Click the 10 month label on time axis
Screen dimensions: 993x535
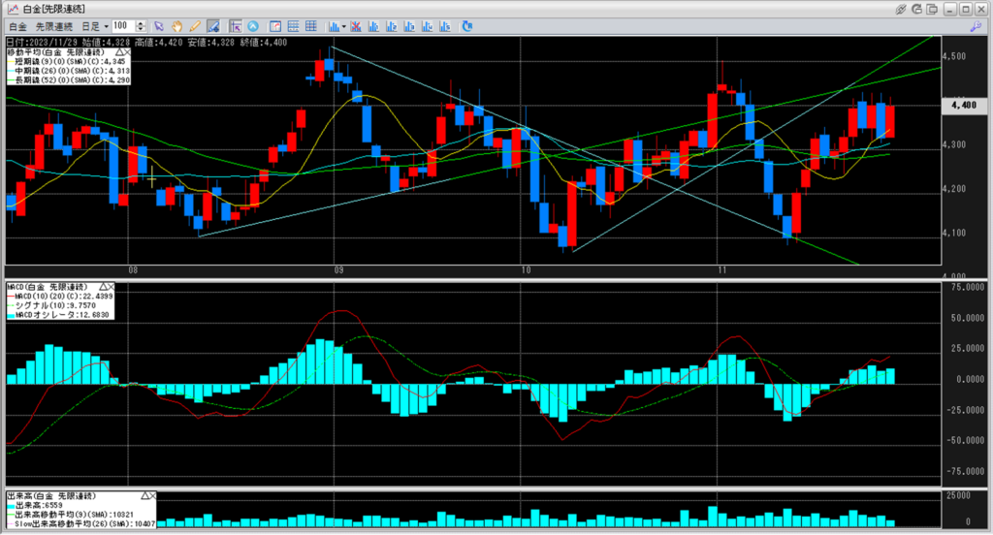click(526, 270)
